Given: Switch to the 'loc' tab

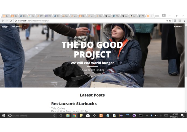Looking at the screenshot, I should point(65,16).
